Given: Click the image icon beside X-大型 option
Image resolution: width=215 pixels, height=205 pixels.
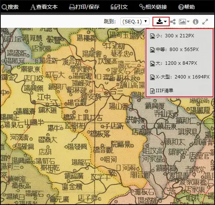Looking at the screenshot, I should (x=152, y=77).
